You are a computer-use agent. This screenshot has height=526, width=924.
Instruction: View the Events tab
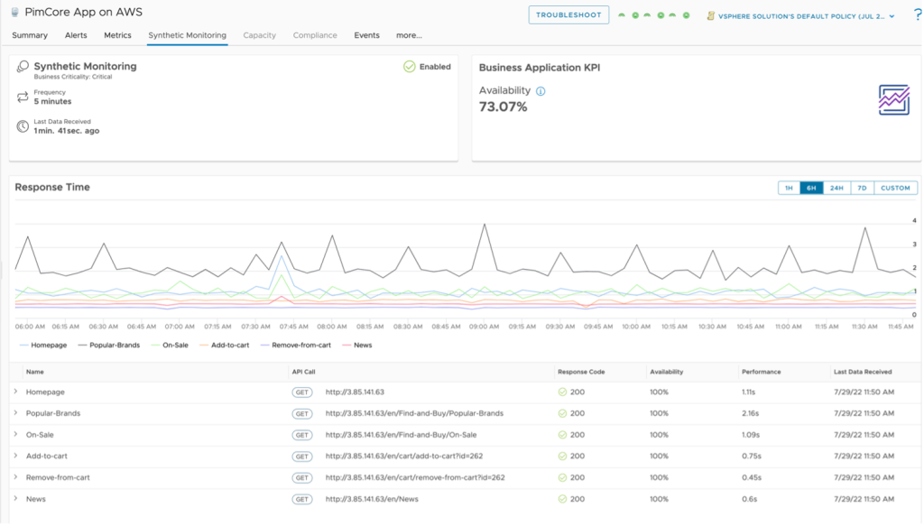366,35
